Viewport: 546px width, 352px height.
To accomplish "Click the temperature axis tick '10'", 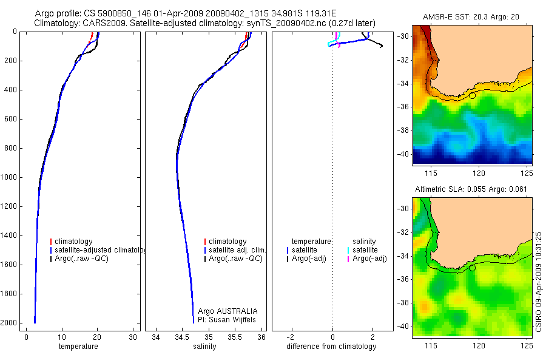I will (62, 337).
